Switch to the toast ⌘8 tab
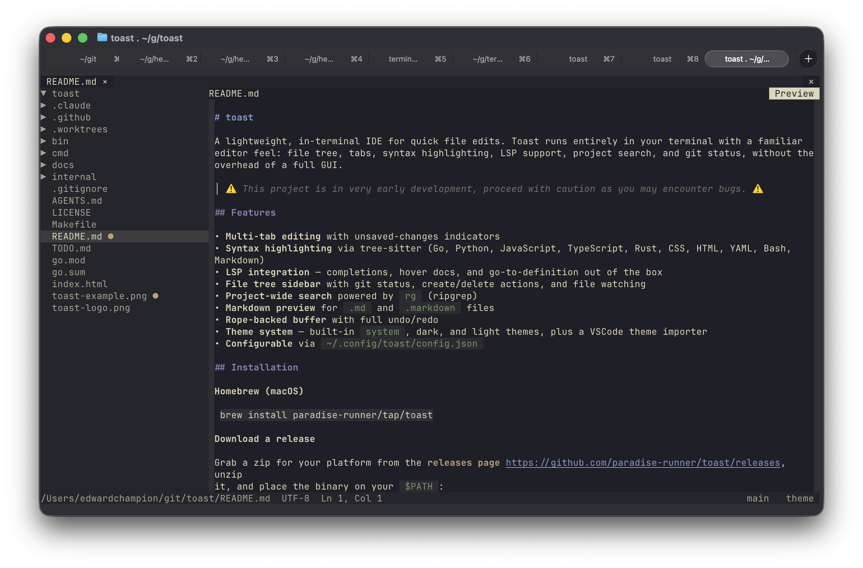The height and width of the screenshot is (568, 863). tap(664, 59)
